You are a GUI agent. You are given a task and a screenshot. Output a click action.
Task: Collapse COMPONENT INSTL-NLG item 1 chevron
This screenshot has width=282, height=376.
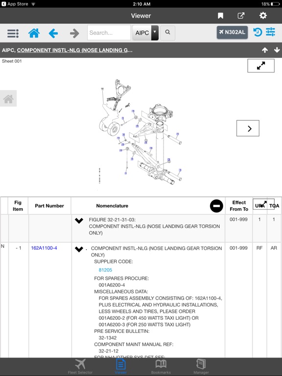(x=79, y=249)
